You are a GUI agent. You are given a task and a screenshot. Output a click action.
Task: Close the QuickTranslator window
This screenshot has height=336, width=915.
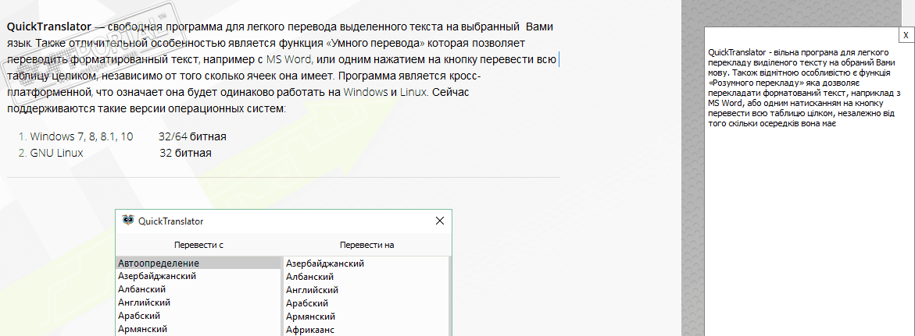(x=440, y=221)
